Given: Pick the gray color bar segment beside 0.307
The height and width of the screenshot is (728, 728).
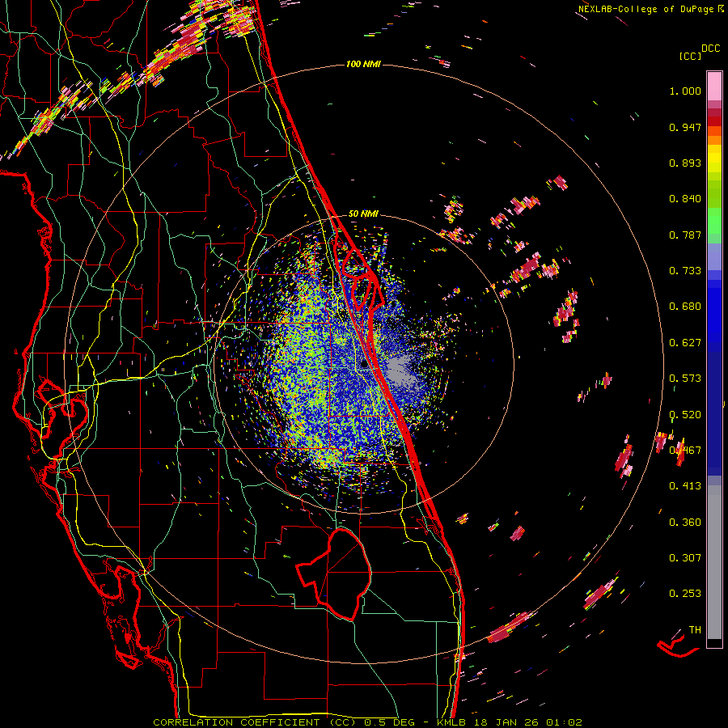Looking at the screenshot, I should [x=714, y=562].
